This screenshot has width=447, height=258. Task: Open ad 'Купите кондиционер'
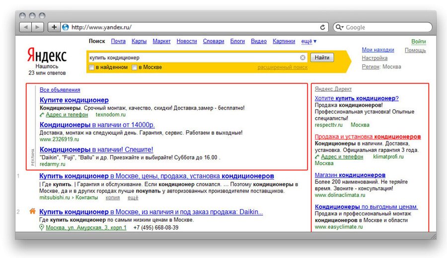click(x=74, y=100)
